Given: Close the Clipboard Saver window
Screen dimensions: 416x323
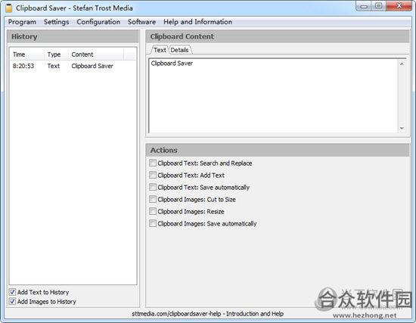Looking at the screenshot, I should [399, 6].
